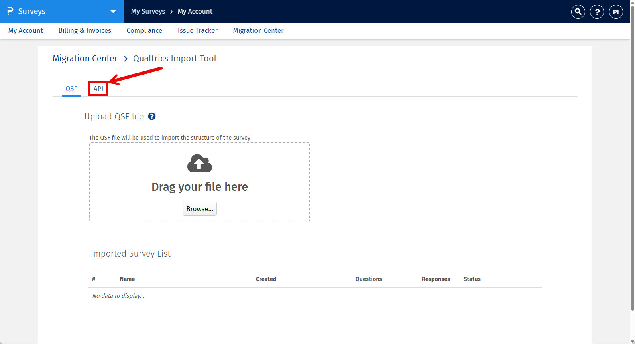Select the QSF tab
The width and height of the screenshot is (635, 344).
(71, 89)
